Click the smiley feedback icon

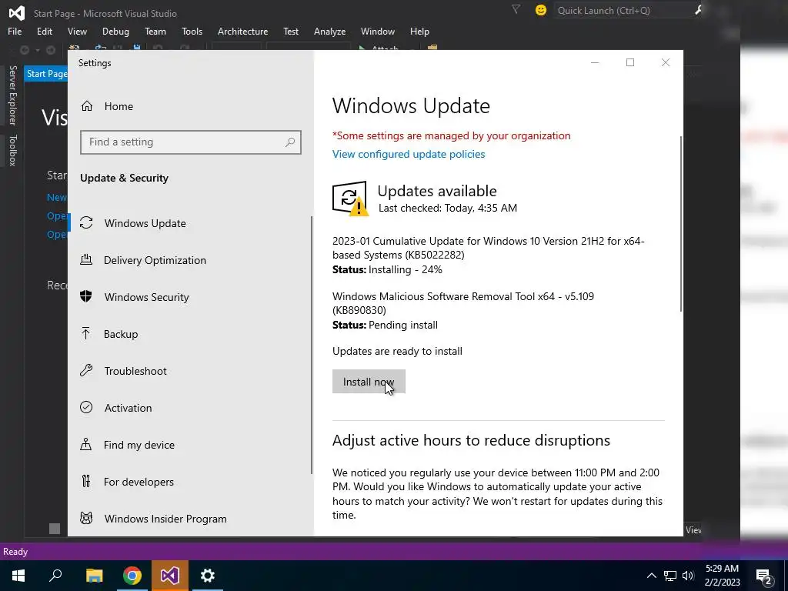[x=541, y=10]
